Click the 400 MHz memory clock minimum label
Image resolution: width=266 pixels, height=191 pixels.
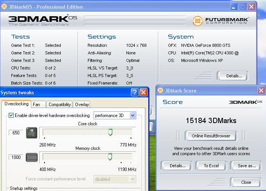pyautogui.click(x=48, y=169)
